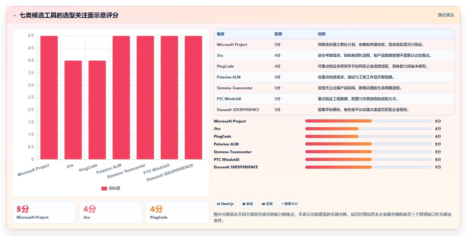The height and width of the screenshot is (236, 467).
Task: Select the Polarion ALM table cell
Action: click(229, 77)
